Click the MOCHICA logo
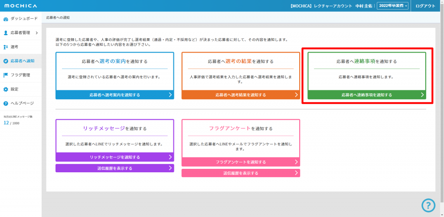The width and height of the screenshot is (444, 217). (20, 6)
